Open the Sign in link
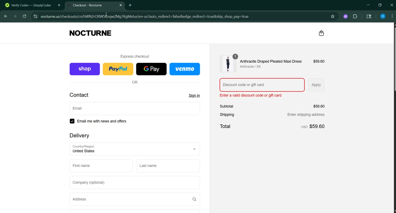 [194, 95]
